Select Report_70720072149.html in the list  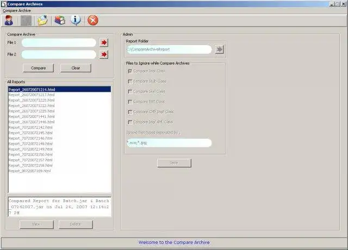[59, 149]
